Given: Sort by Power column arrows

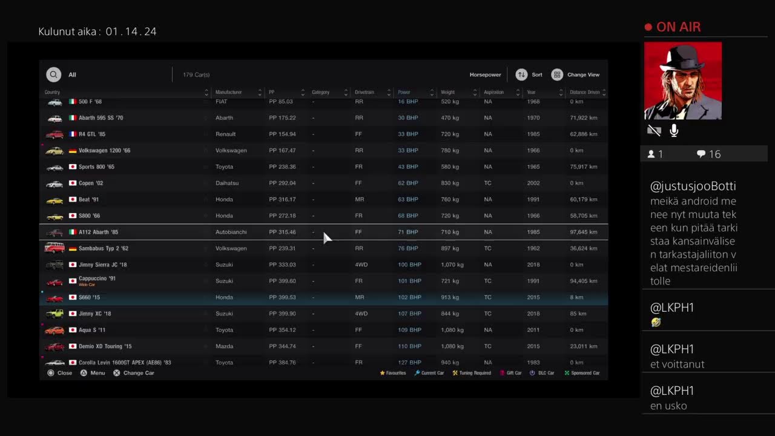Looking at the screenshot, I should coord(432,93).
